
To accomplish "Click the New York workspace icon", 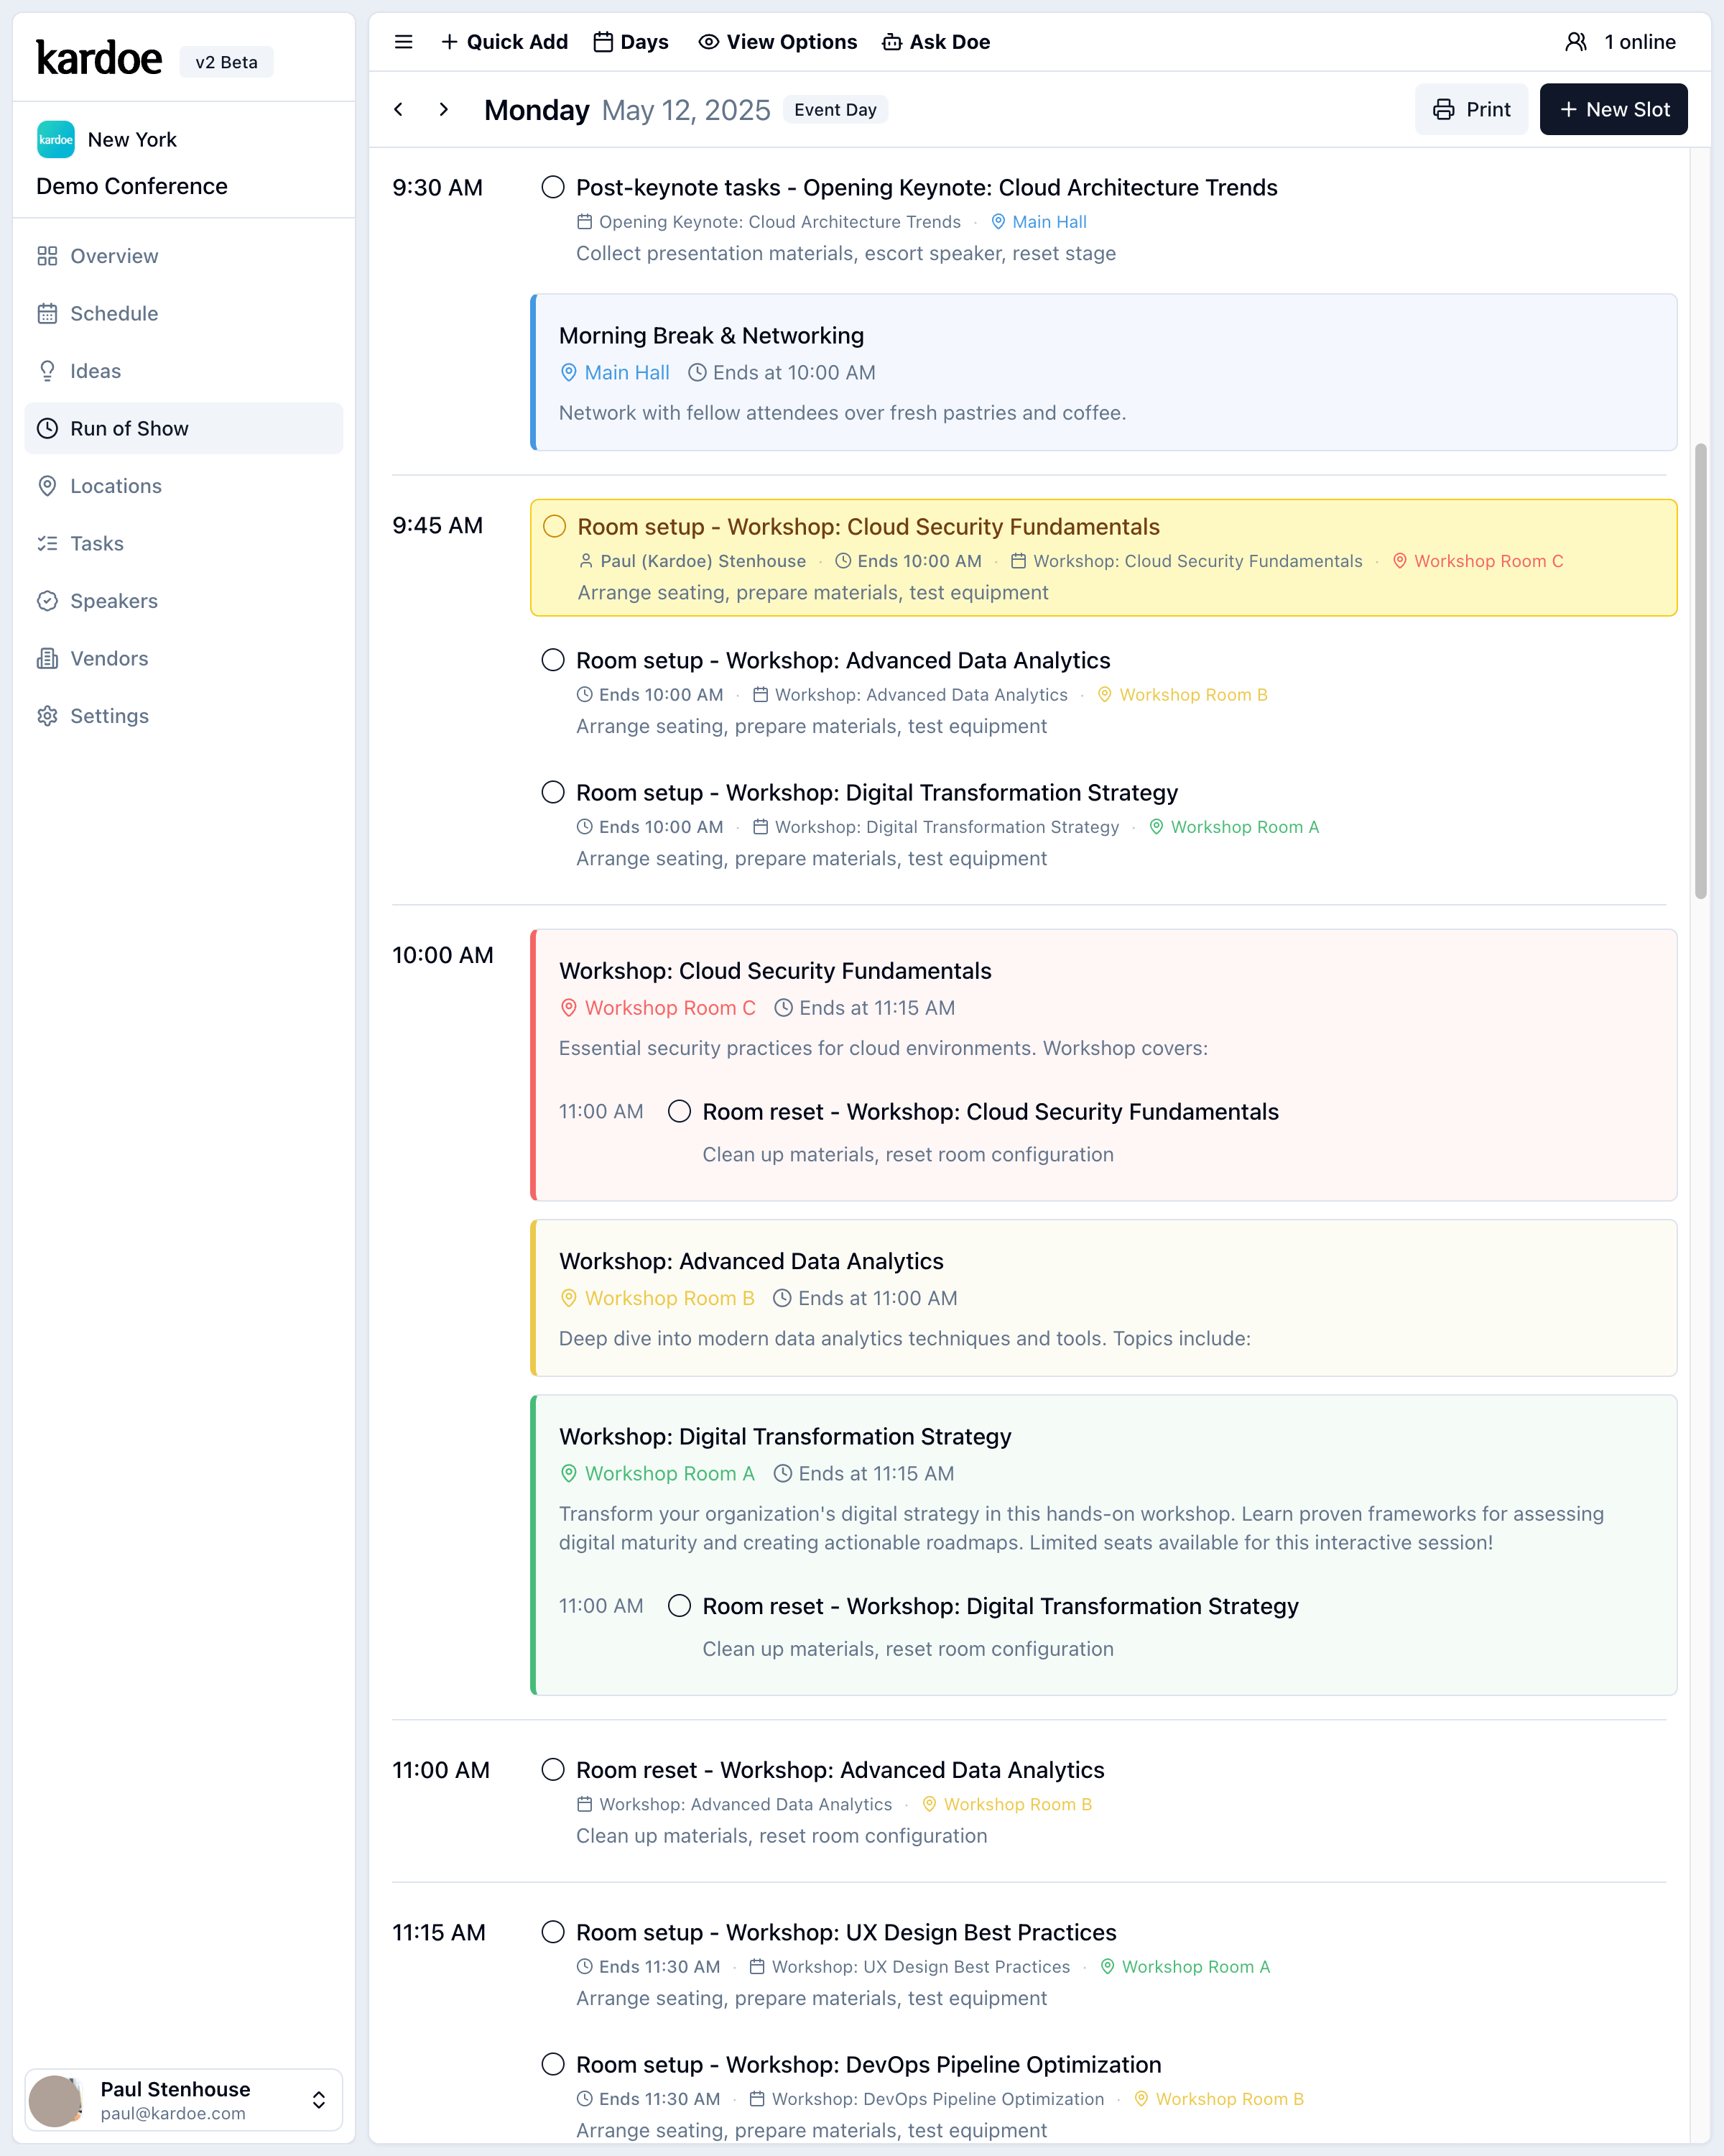I will (56, 139).
